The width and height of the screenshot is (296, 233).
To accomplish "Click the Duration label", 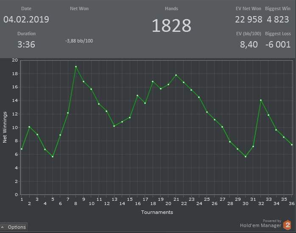I will pyautogui.click(x=26, y=34).
